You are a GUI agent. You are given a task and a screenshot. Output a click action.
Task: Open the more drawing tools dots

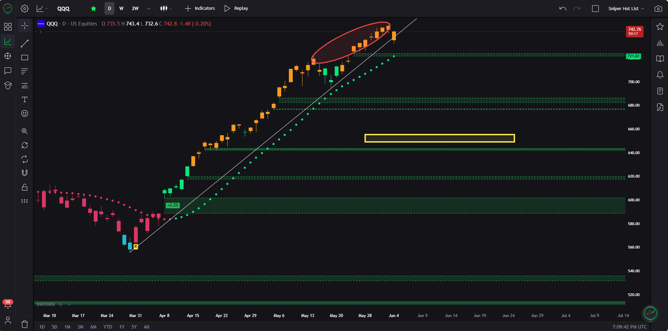(24, 201)
